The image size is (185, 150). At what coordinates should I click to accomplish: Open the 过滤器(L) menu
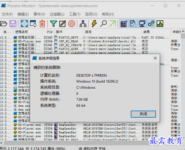pos(57,14)
